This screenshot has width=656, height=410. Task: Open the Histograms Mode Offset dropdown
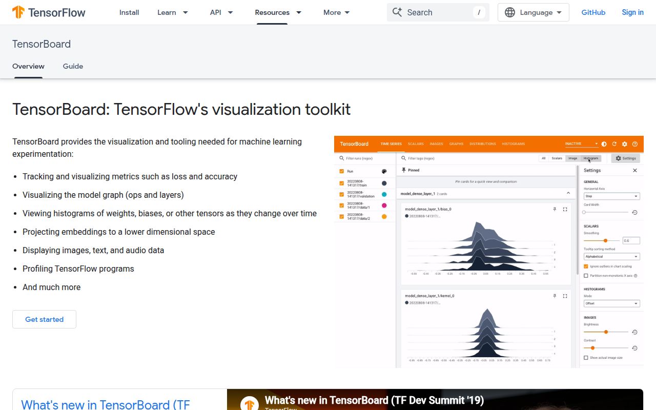coord(612,303)
